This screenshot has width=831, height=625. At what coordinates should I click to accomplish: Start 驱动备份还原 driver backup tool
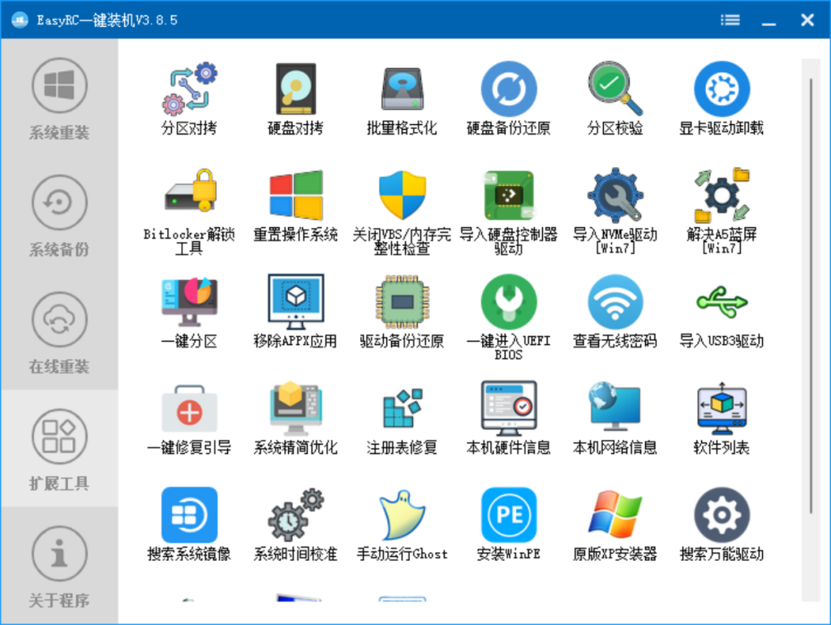(x=403, y=312)
